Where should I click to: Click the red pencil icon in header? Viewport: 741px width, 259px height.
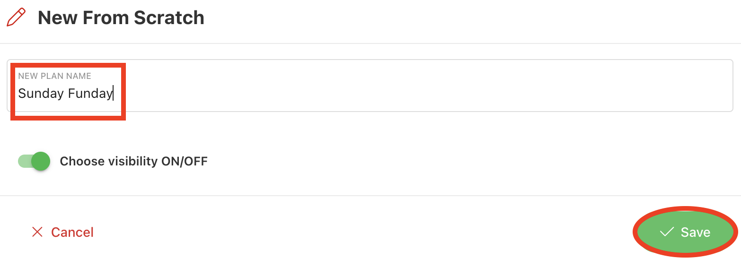coord(17,17)
